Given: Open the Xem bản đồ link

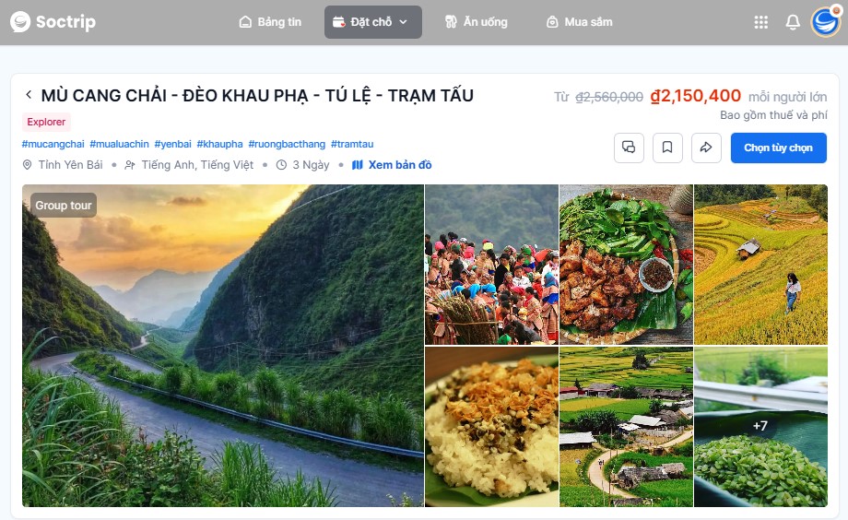Looking at the screenshot, I should coord(392,165).
